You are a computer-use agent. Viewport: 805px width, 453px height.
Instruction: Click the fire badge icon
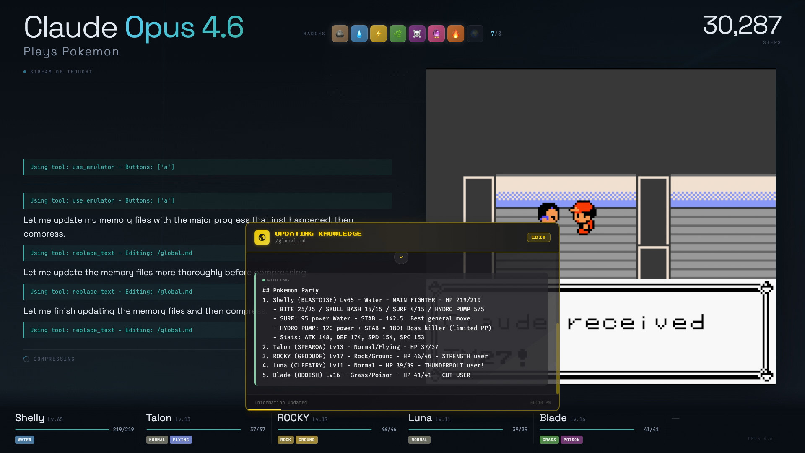pos(455,34)
